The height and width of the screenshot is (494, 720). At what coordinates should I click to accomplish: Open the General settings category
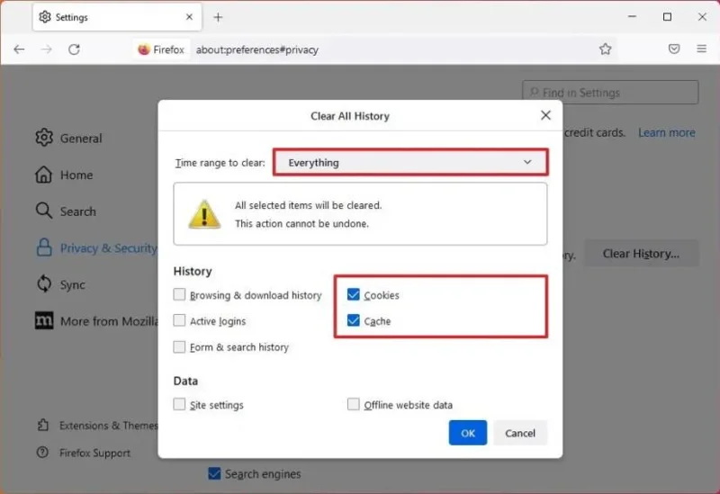[x=69, y=138]
